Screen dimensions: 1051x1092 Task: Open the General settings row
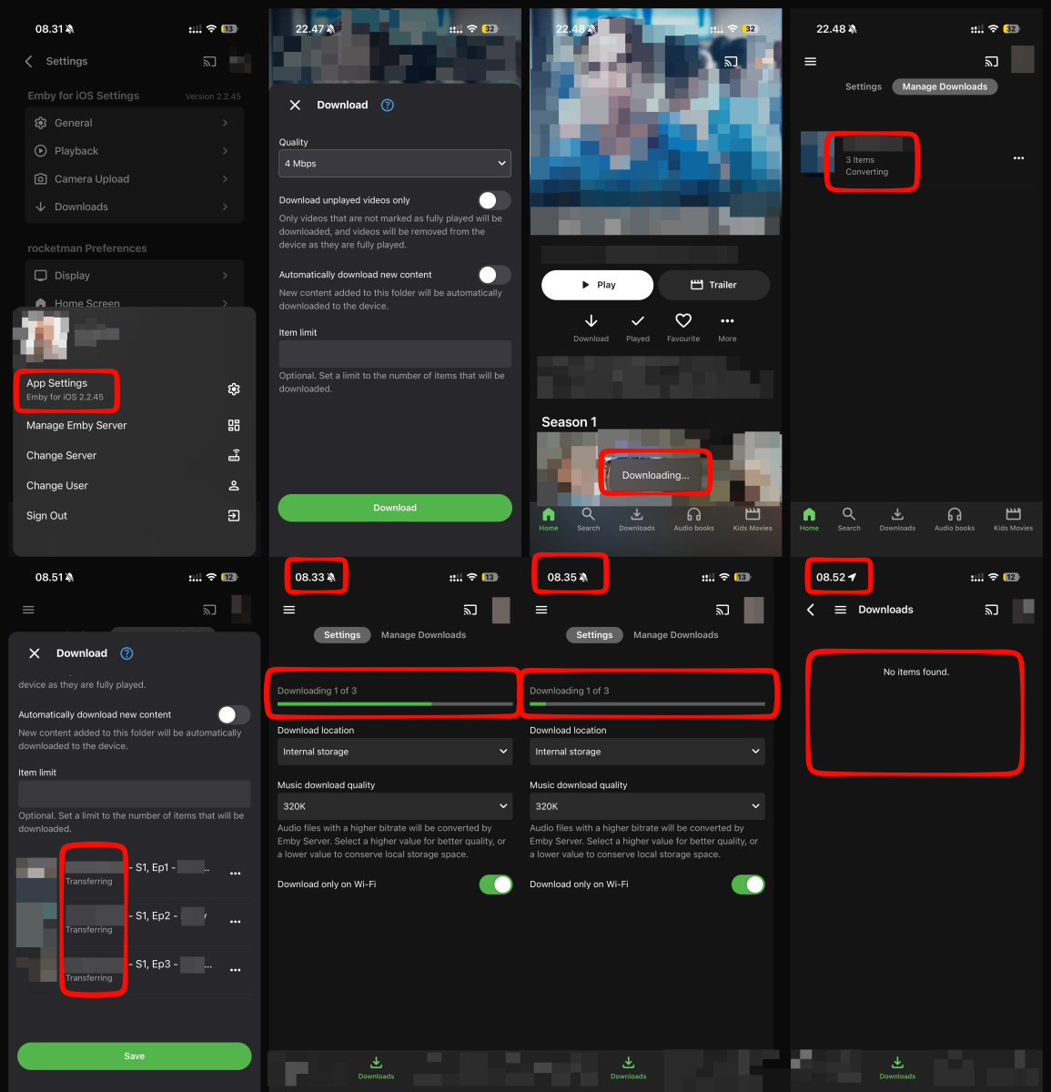click(134, 123)
